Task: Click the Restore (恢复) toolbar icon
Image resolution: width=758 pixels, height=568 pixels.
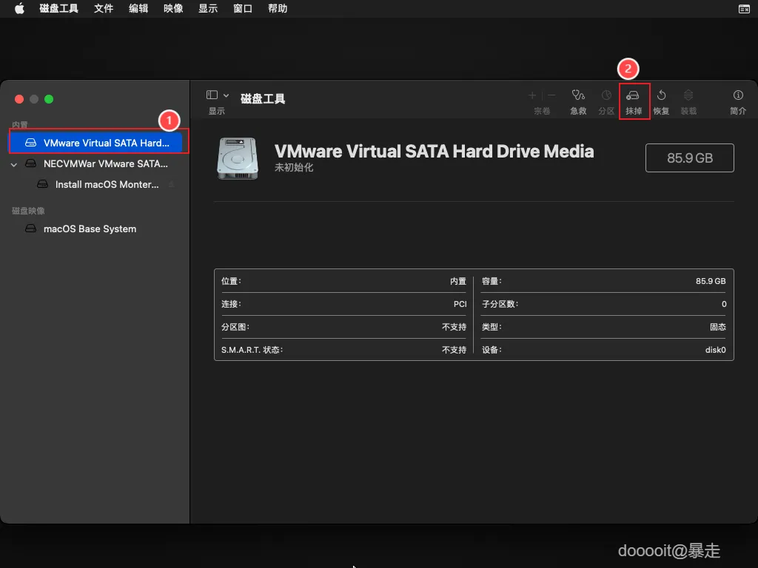Action: [661, 95]
